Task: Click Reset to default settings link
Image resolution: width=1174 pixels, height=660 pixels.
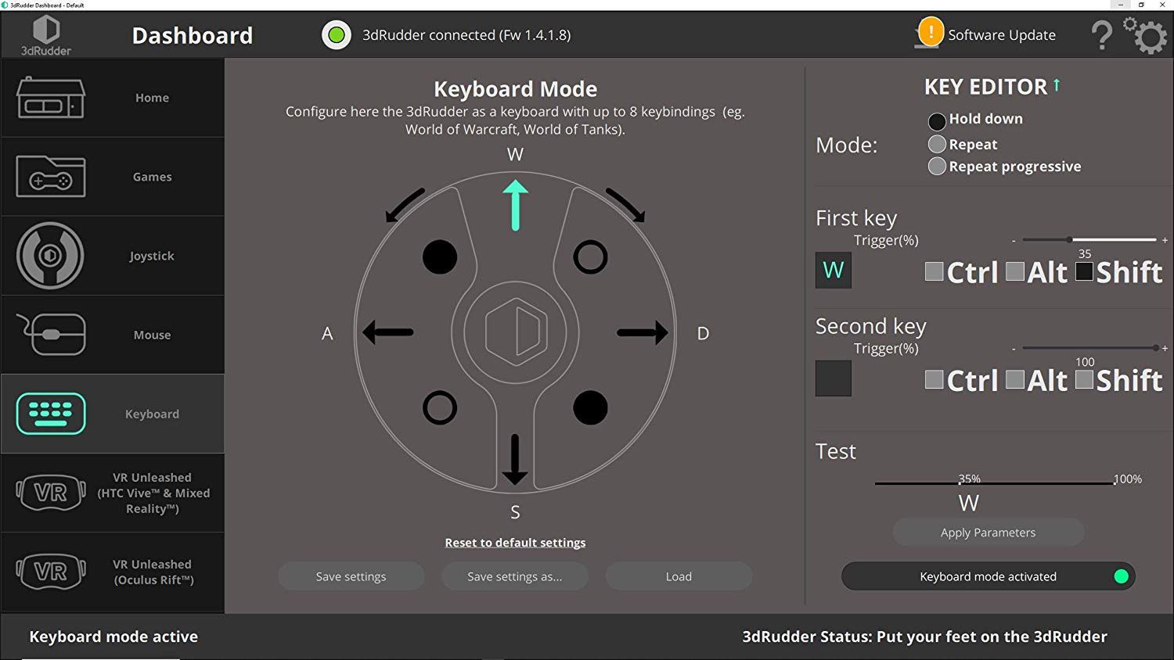Action: [515, 543]
